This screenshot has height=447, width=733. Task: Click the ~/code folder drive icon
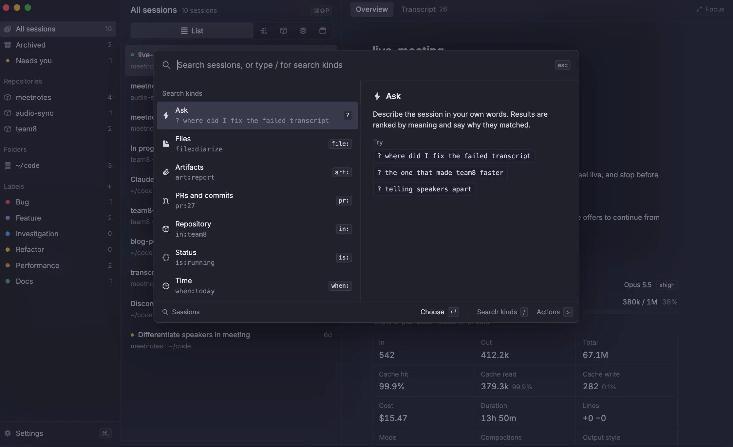pyautogui.click(x=8, y=165)
